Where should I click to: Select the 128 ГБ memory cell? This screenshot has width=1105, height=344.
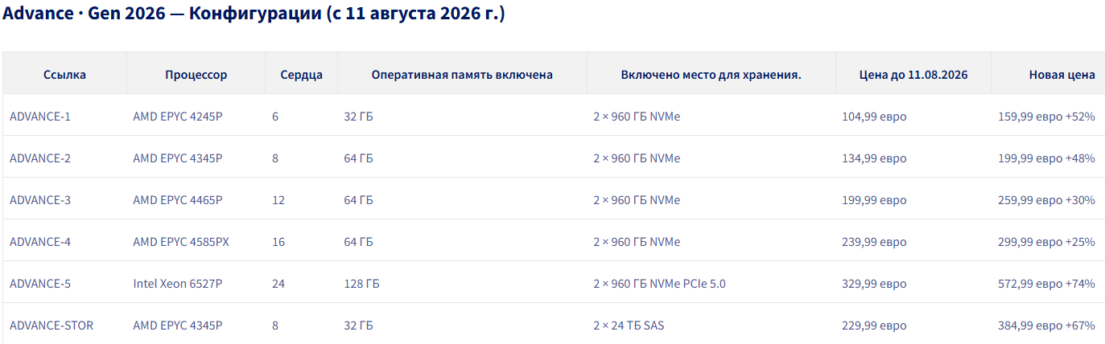coord(362,284)
